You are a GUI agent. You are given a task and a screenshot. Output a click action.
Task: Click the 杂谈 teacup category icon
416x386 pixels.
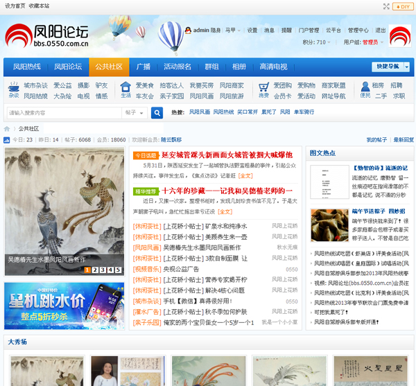pyautogui.click(x=14, y=90)
